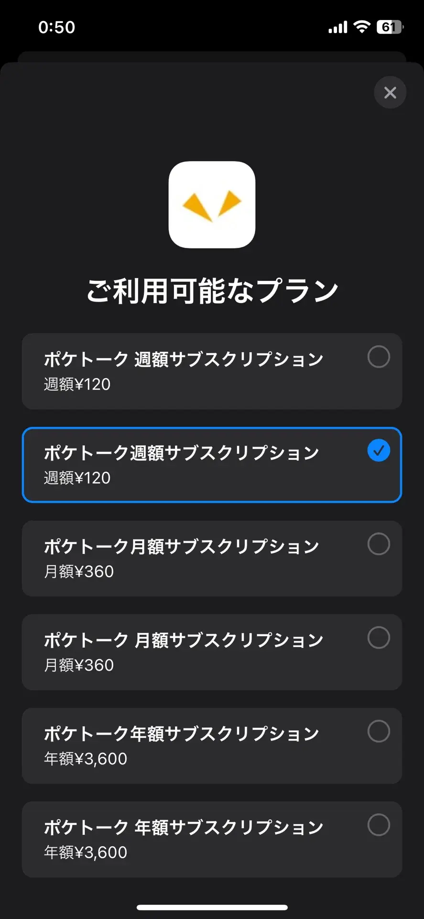
Task: Tap the 0:50 clock in status bar
Action: coord(57,27)
